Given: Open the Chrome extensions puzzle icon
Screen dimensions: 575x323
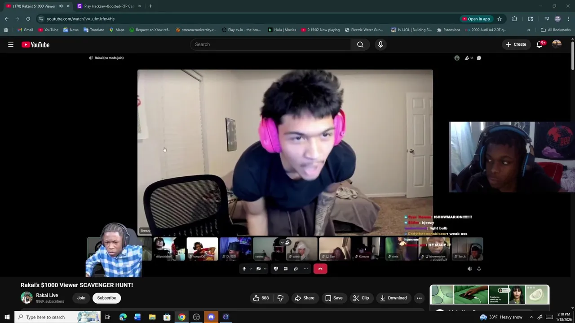Looking at the screenshot, I should 514,19.
